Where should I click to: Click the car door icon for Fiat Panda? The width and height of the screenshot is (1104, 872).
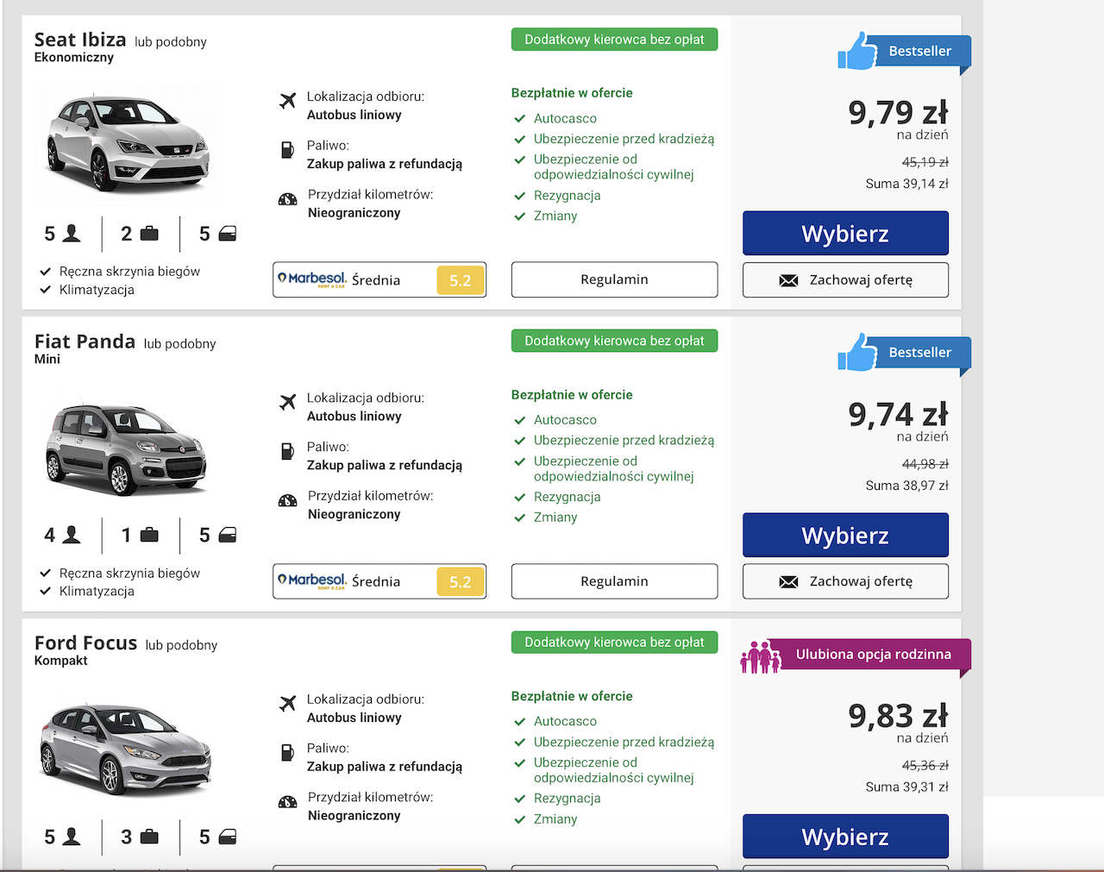click(228, 535)
